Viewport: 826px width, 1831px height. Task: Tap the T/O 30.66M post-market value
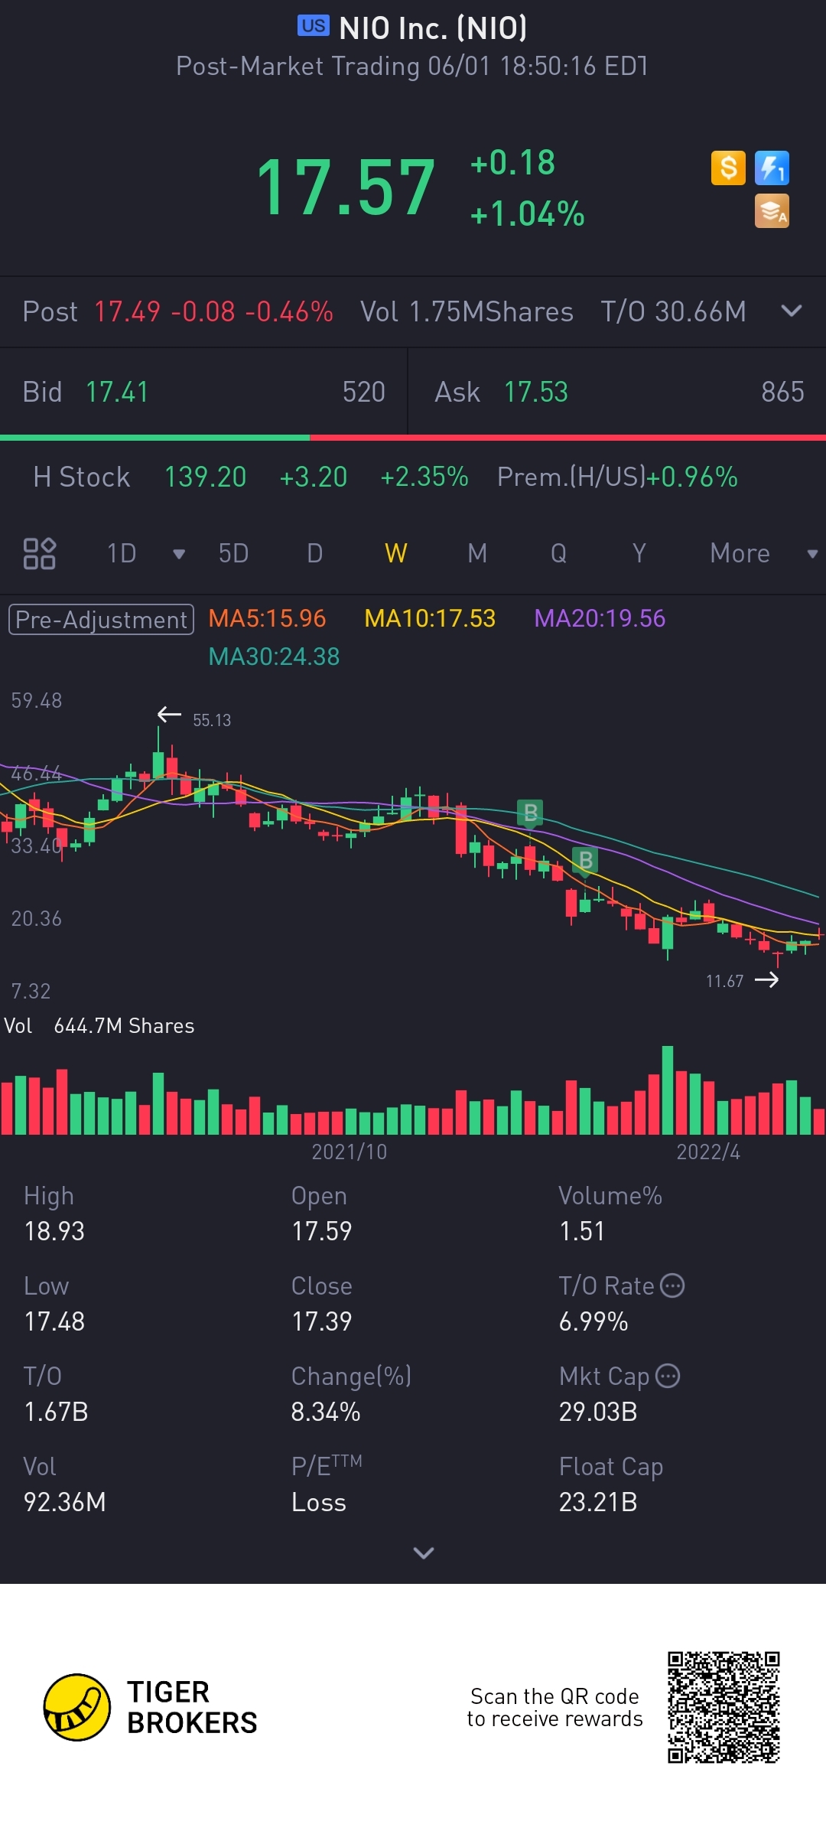(673, 311)
